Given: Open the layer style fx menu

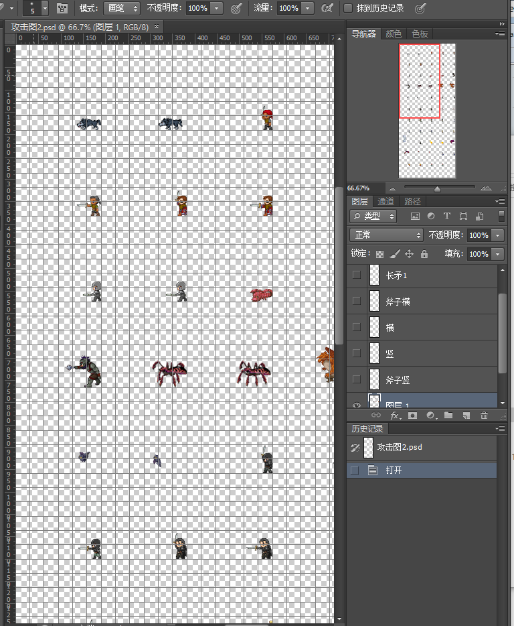Looking at the screenshot, I should pos(395,416).
